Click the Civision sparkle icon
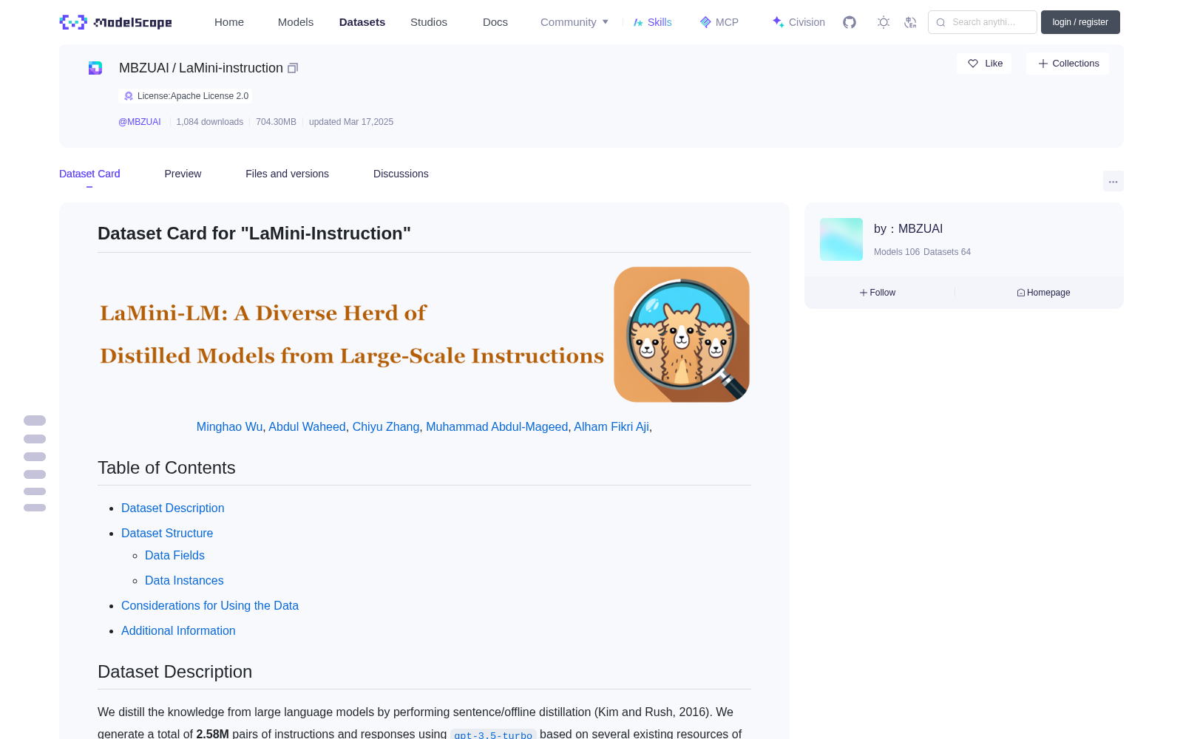This screenshot has height=739, width=1183. click(x=778, y=22)
